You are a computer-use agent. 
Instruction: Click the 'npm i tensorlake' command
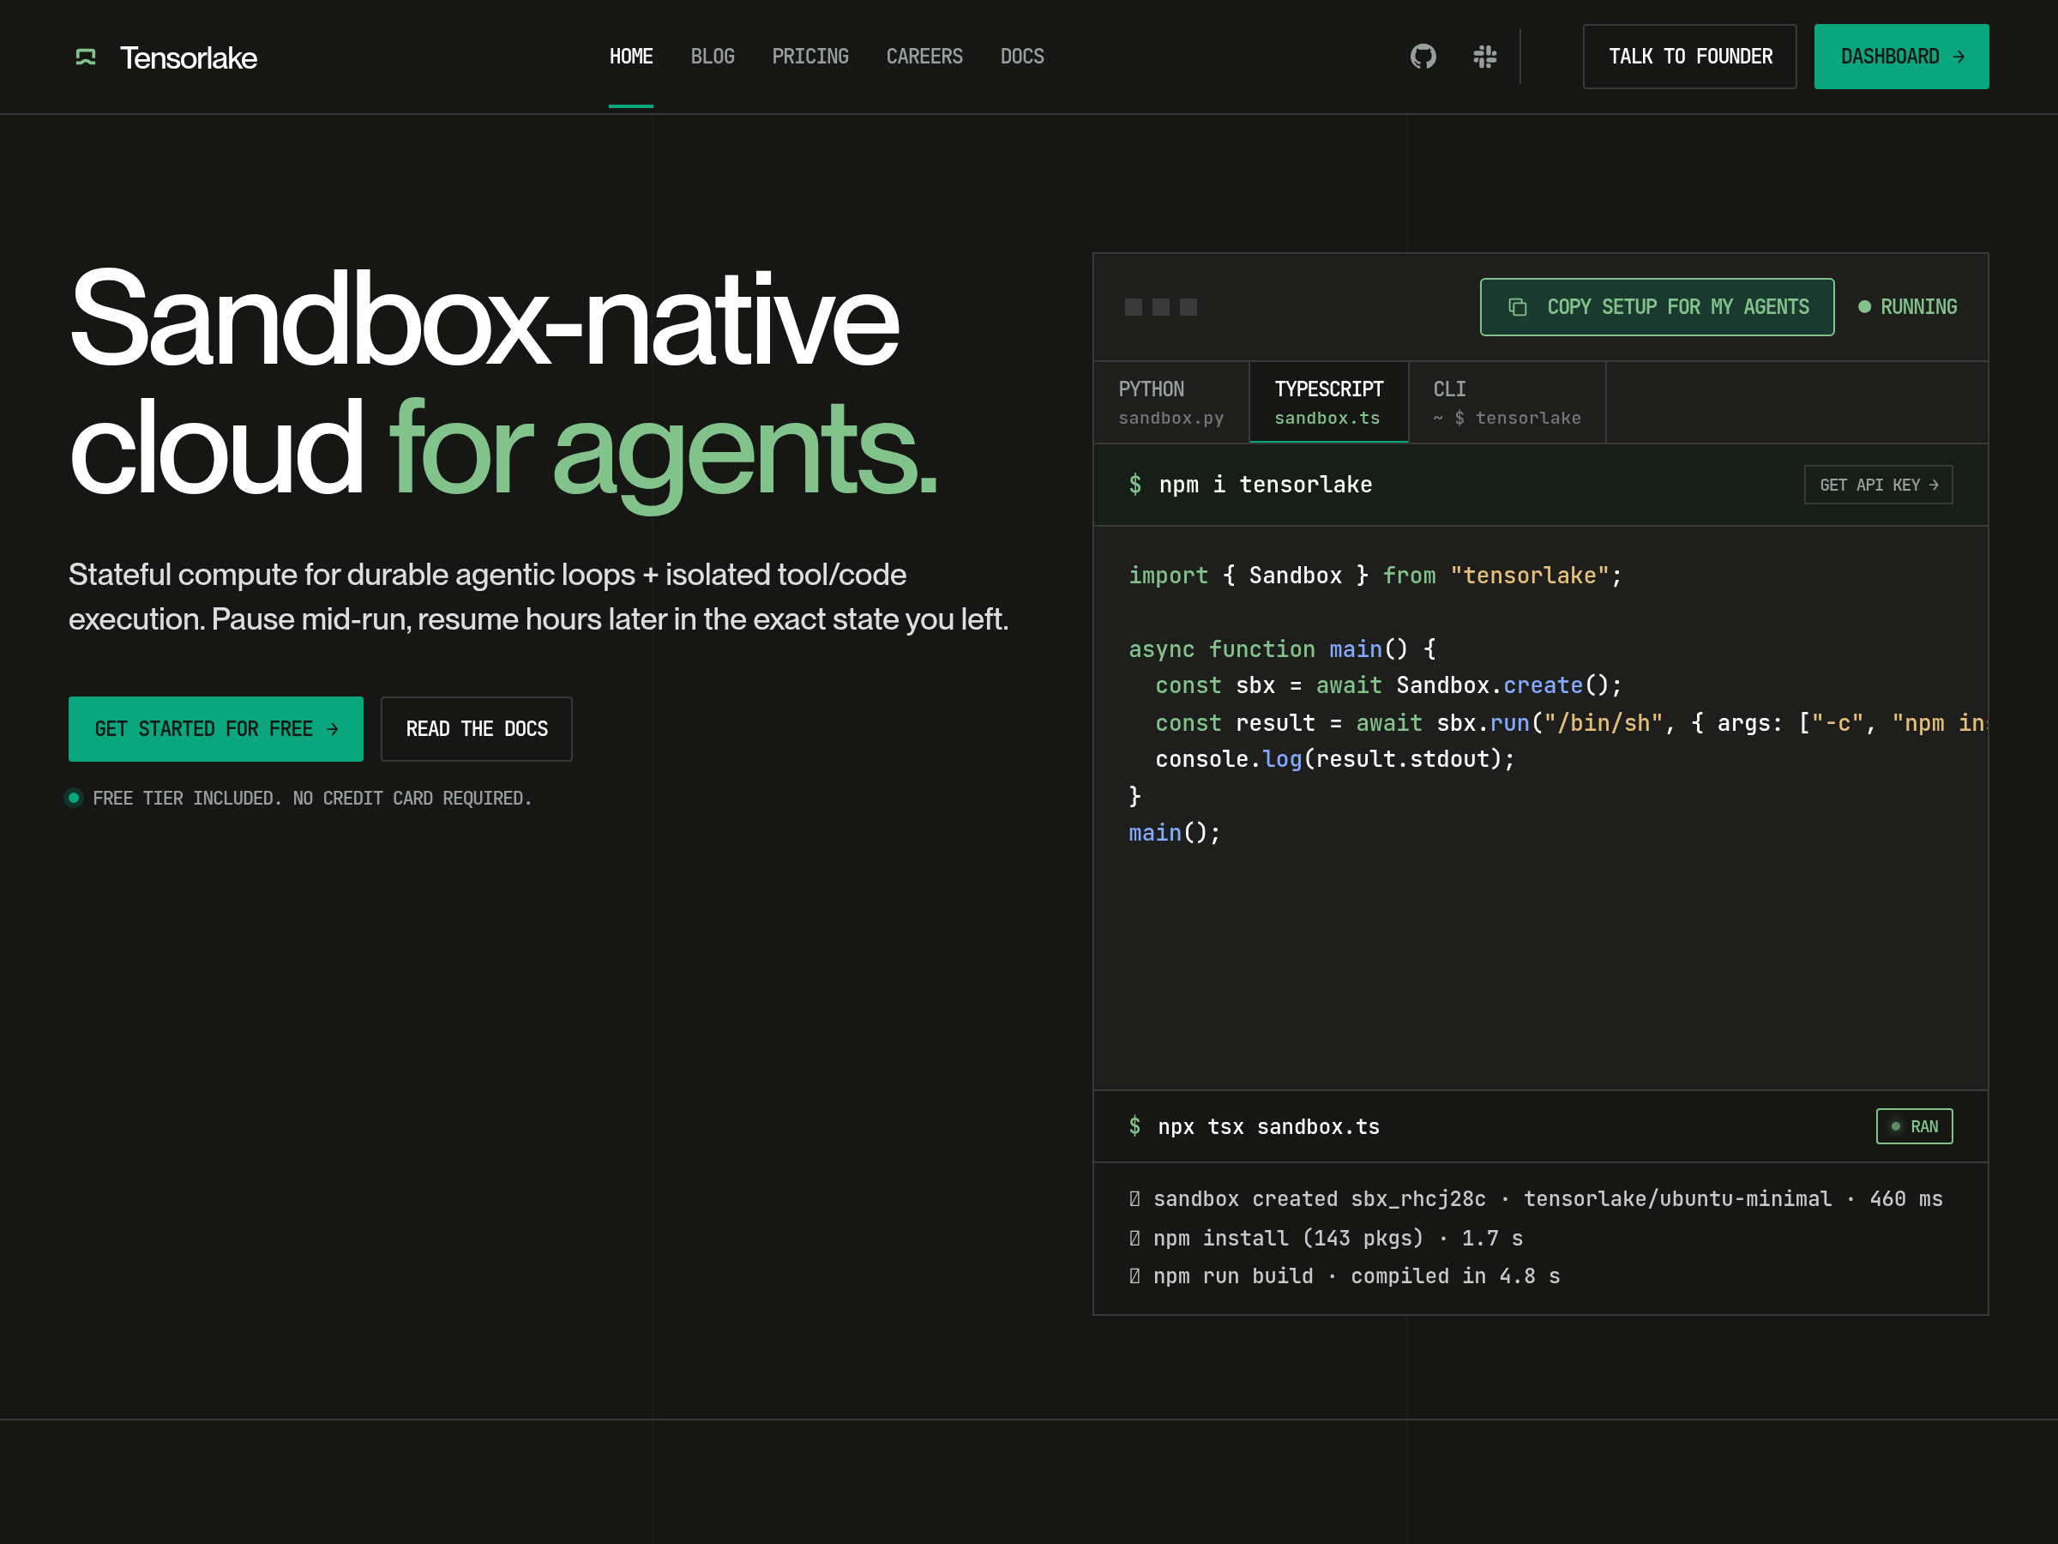click(x=1266, y=485)
